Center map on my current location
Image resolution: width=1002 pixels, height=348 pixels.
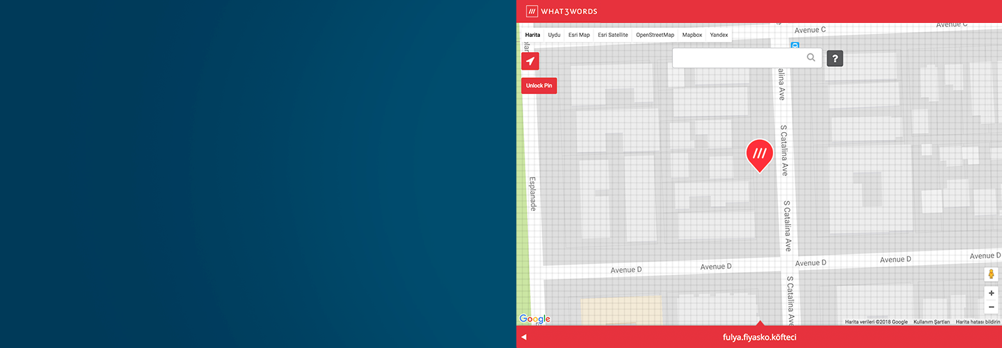530,61
